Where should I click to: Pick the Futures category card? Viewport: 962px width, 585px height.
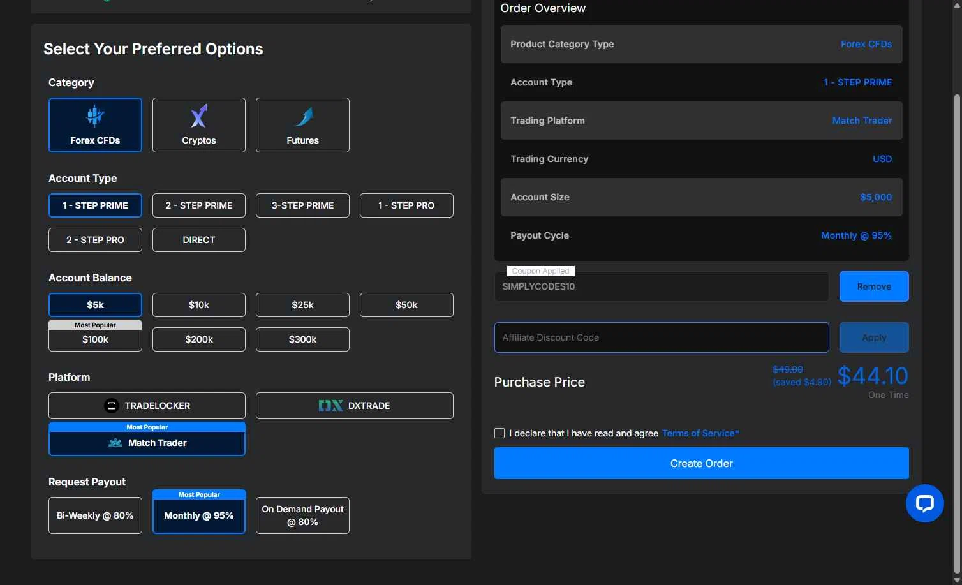pos(302,125)
